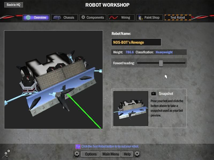The width and height of the screenshot is (214, 160).
Task: Click the red wire icon
Action: tap(113, 18)
